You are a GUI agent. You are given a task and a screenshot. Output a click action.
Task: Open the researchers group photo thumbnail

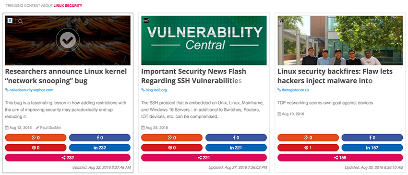pyautogui.click(x=340, y=40)
